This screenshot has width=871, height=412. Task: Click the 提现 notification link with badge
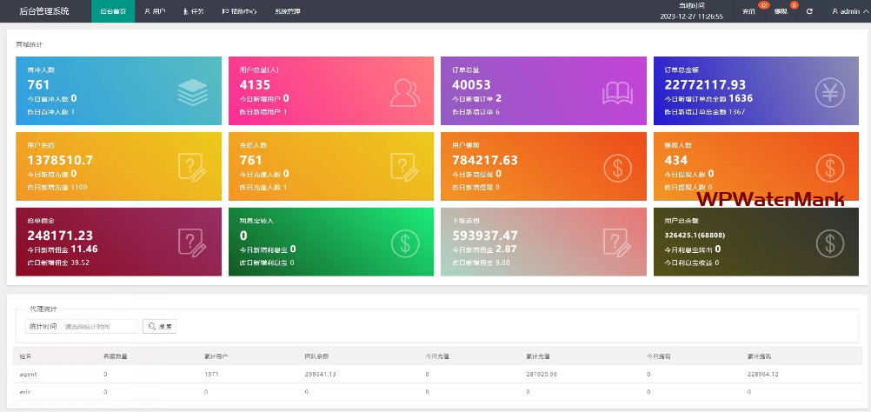pos(781,11)
